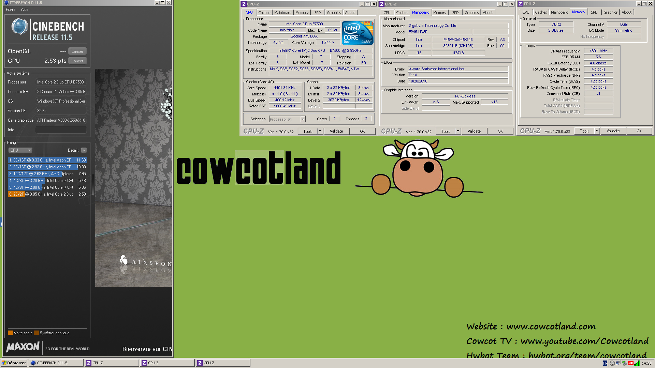Click Validate in Mainboard CPU-Z window
The image size is (655, 368).
pyautogui.click(x=474, y=132)
